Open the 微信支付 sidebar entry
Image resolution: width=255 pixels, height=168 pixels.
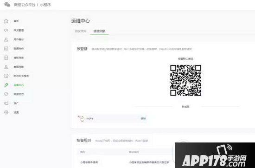19,94
